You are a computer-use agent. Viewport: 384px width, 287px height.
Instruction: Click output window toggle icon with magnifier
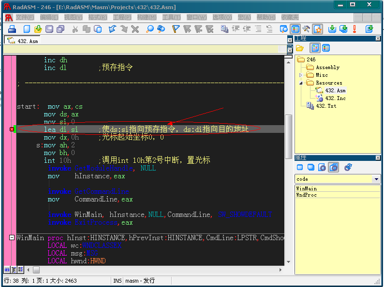pos(283,29)
